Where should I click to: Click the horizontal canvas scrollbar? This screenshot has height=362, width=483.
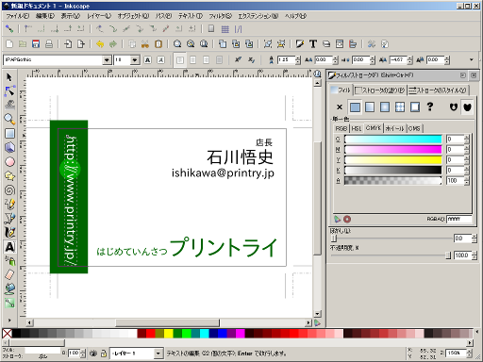[169, 322]
